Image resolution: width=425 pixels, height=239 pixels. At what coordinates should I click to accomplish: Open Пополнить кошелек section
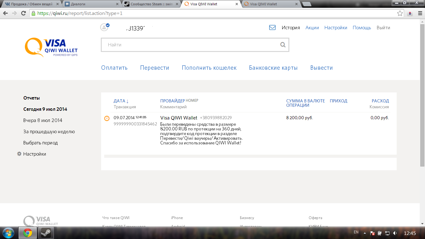point(209,68)
